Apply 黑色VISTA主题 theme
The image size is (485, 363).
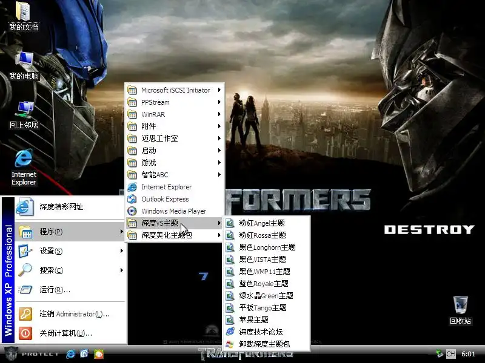(x=266, y=260)
